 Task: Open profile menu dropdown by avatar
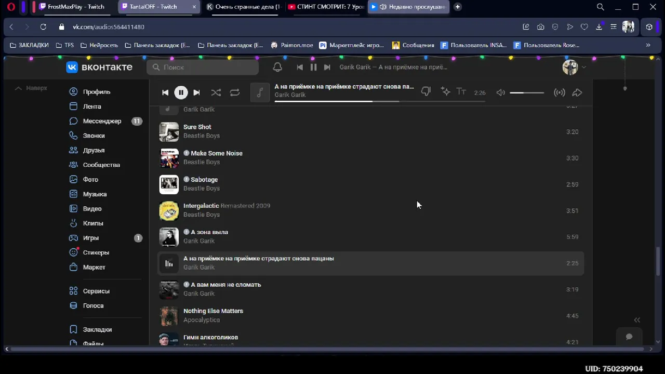coord(574,67)
